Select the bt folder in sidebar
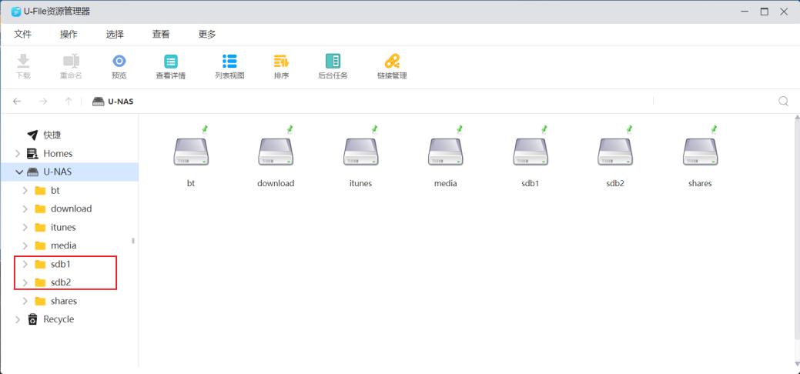 coord(55,190)
